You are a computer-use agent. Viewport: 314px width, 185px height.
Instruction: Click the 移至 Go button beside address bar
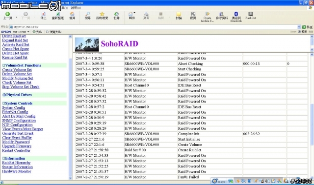(307, 27)
